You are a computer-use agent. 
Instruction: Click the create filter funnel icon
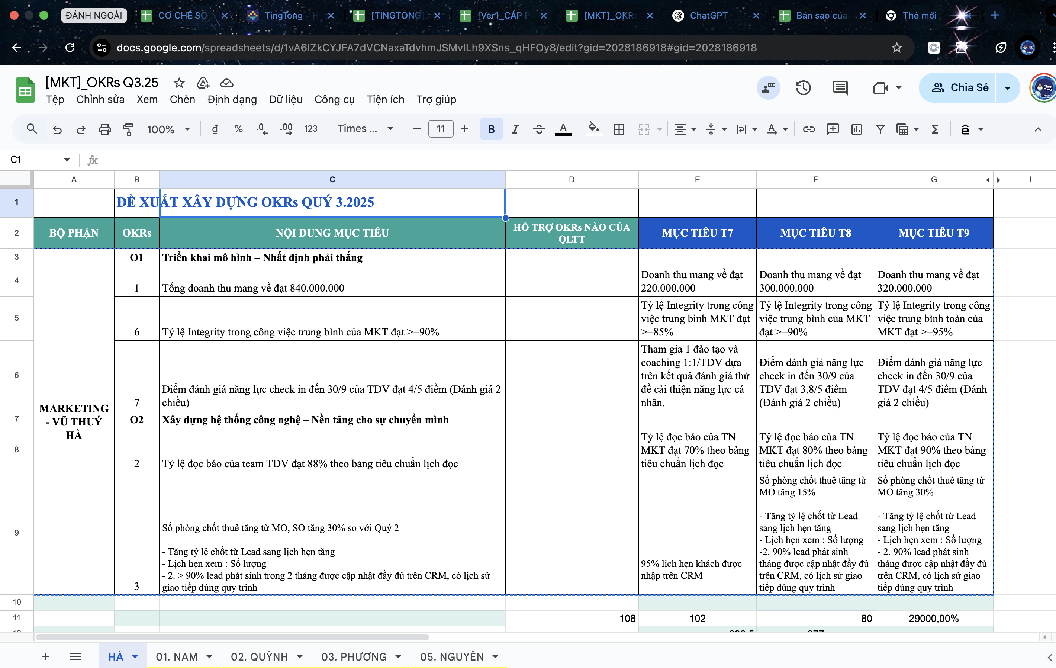coord(880,129)
